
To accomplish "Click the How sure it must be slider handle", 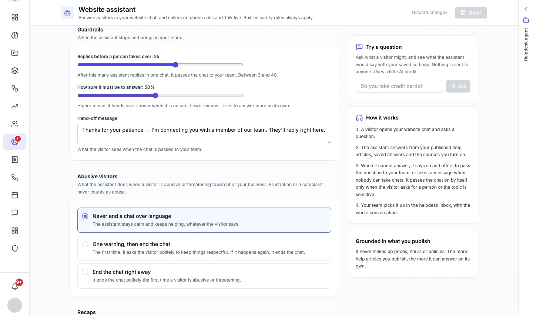I will (x=155, y=95).
